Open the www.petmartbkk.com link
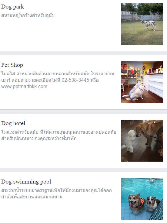Image resolution: width=167 pixels, height=223 pixels. [x=24, y=86]
